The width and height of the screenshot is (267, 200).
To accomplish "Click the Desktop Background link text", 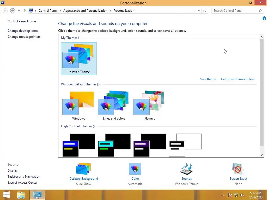I will tap(84, 179).
